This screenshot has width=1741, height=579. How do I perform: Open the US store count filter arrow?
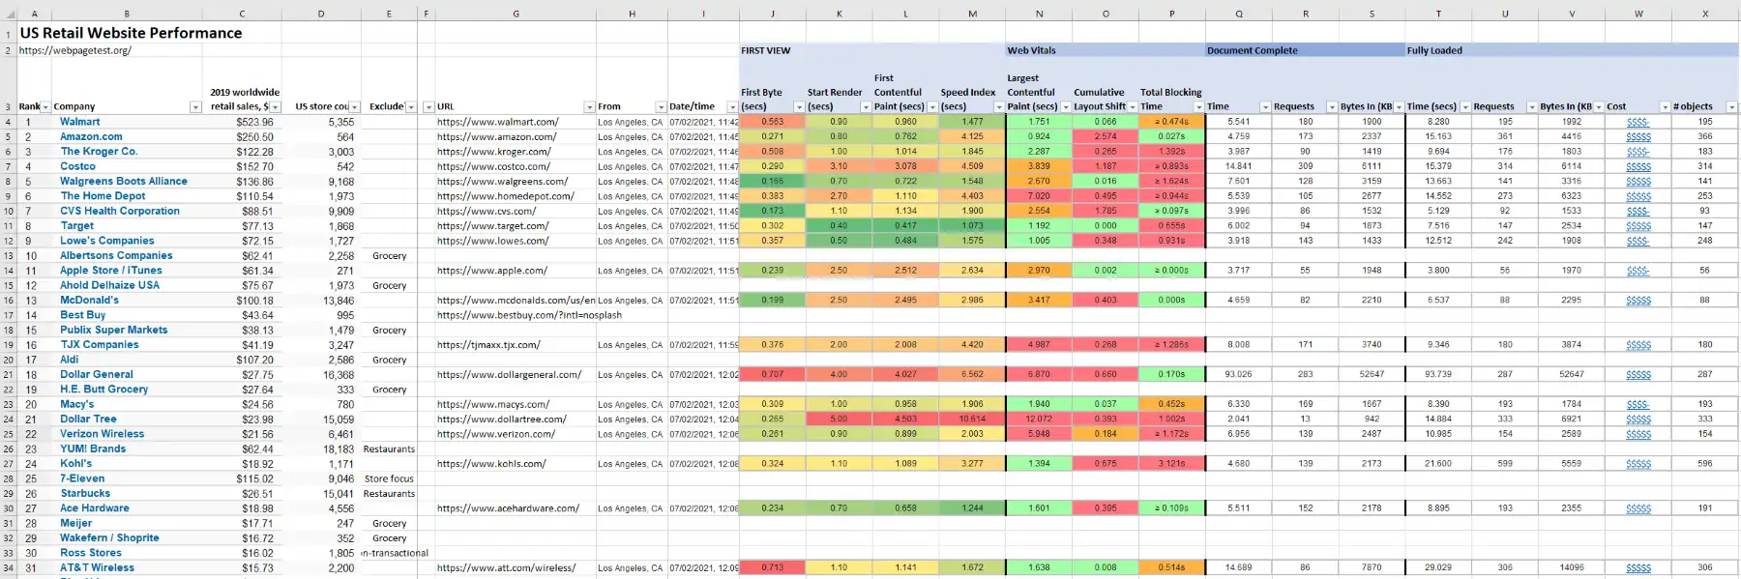tap(355, 107)
